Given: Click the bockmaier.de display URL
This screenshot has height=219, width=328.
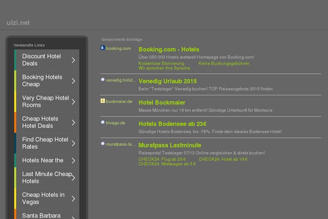Looking at the screenshot, I should [119, 101].
